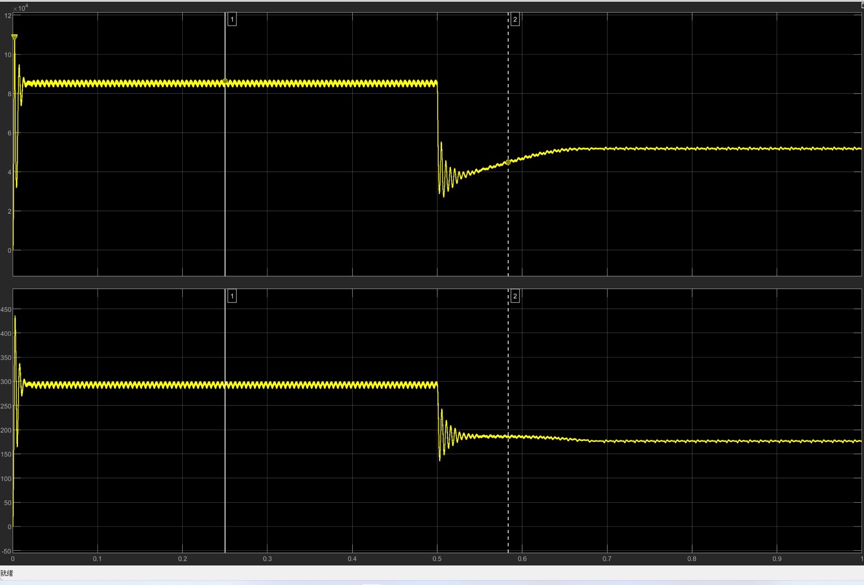Click x-axis tick label 0.9

click(777, 559)
